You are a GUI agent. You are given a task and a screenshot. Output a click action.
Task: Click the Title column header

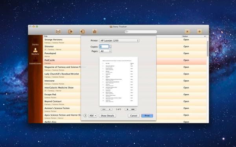[x=62, y=36]
